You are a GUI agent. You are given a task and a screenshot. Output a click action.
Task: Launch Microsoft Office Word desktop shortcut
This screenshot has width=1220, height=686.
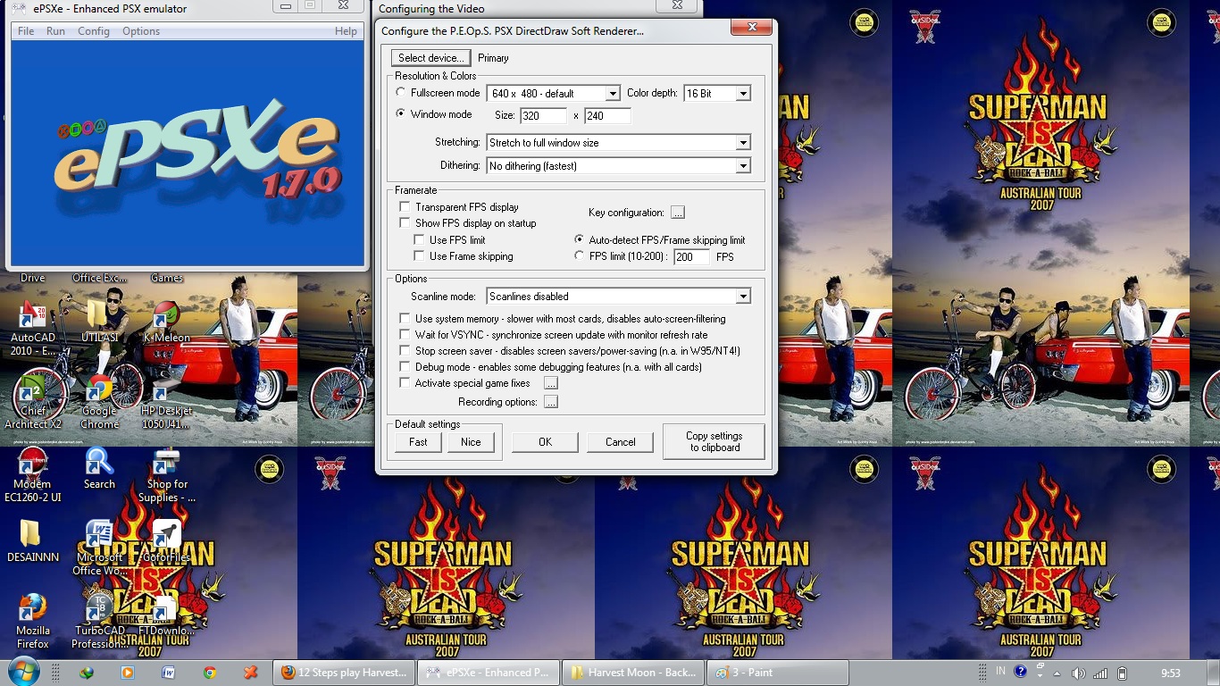click(x=99, y=548)
